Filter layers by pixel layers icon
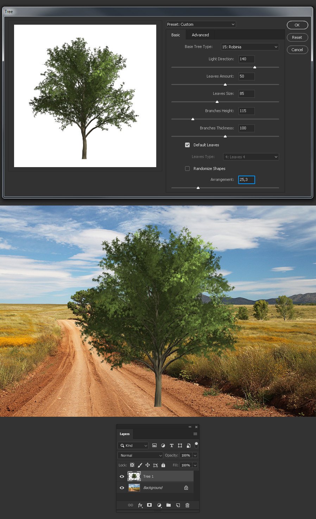316x519 pixels. coord(154,445)
